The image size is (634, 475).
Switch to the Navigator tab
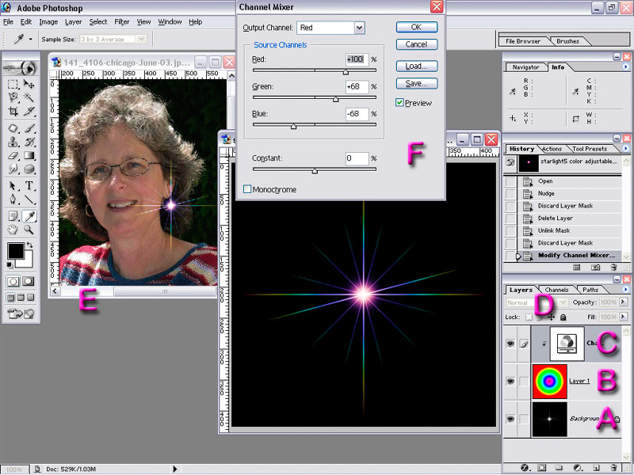coord(525,67)
